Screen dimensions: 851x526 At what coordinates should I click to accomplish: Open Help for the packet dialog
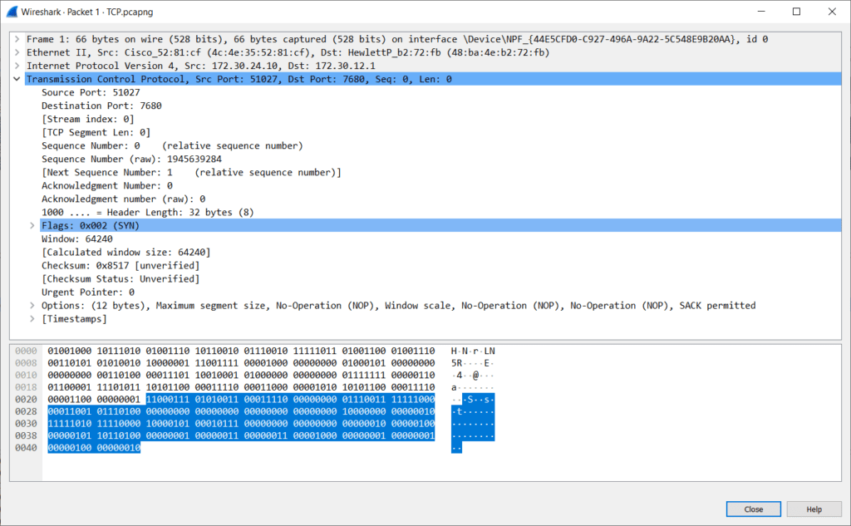click(814, 509)
